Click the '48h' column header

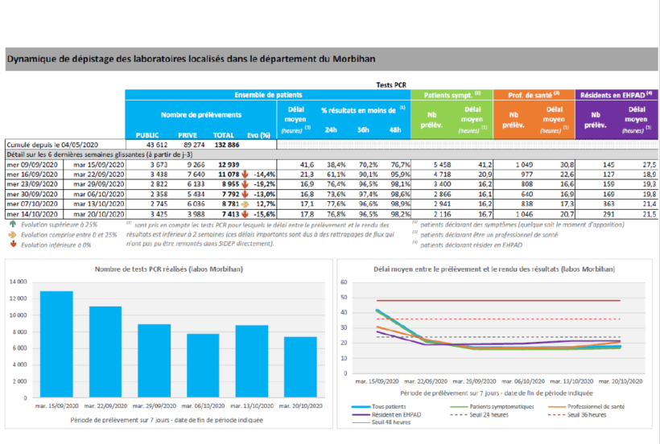(395, 130)
